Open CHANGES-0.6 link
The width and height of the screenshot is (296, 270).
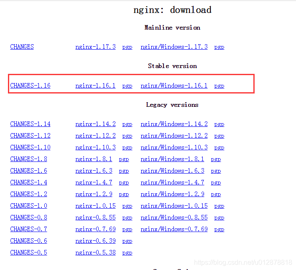pyautogui.click(x=28, y=241)
